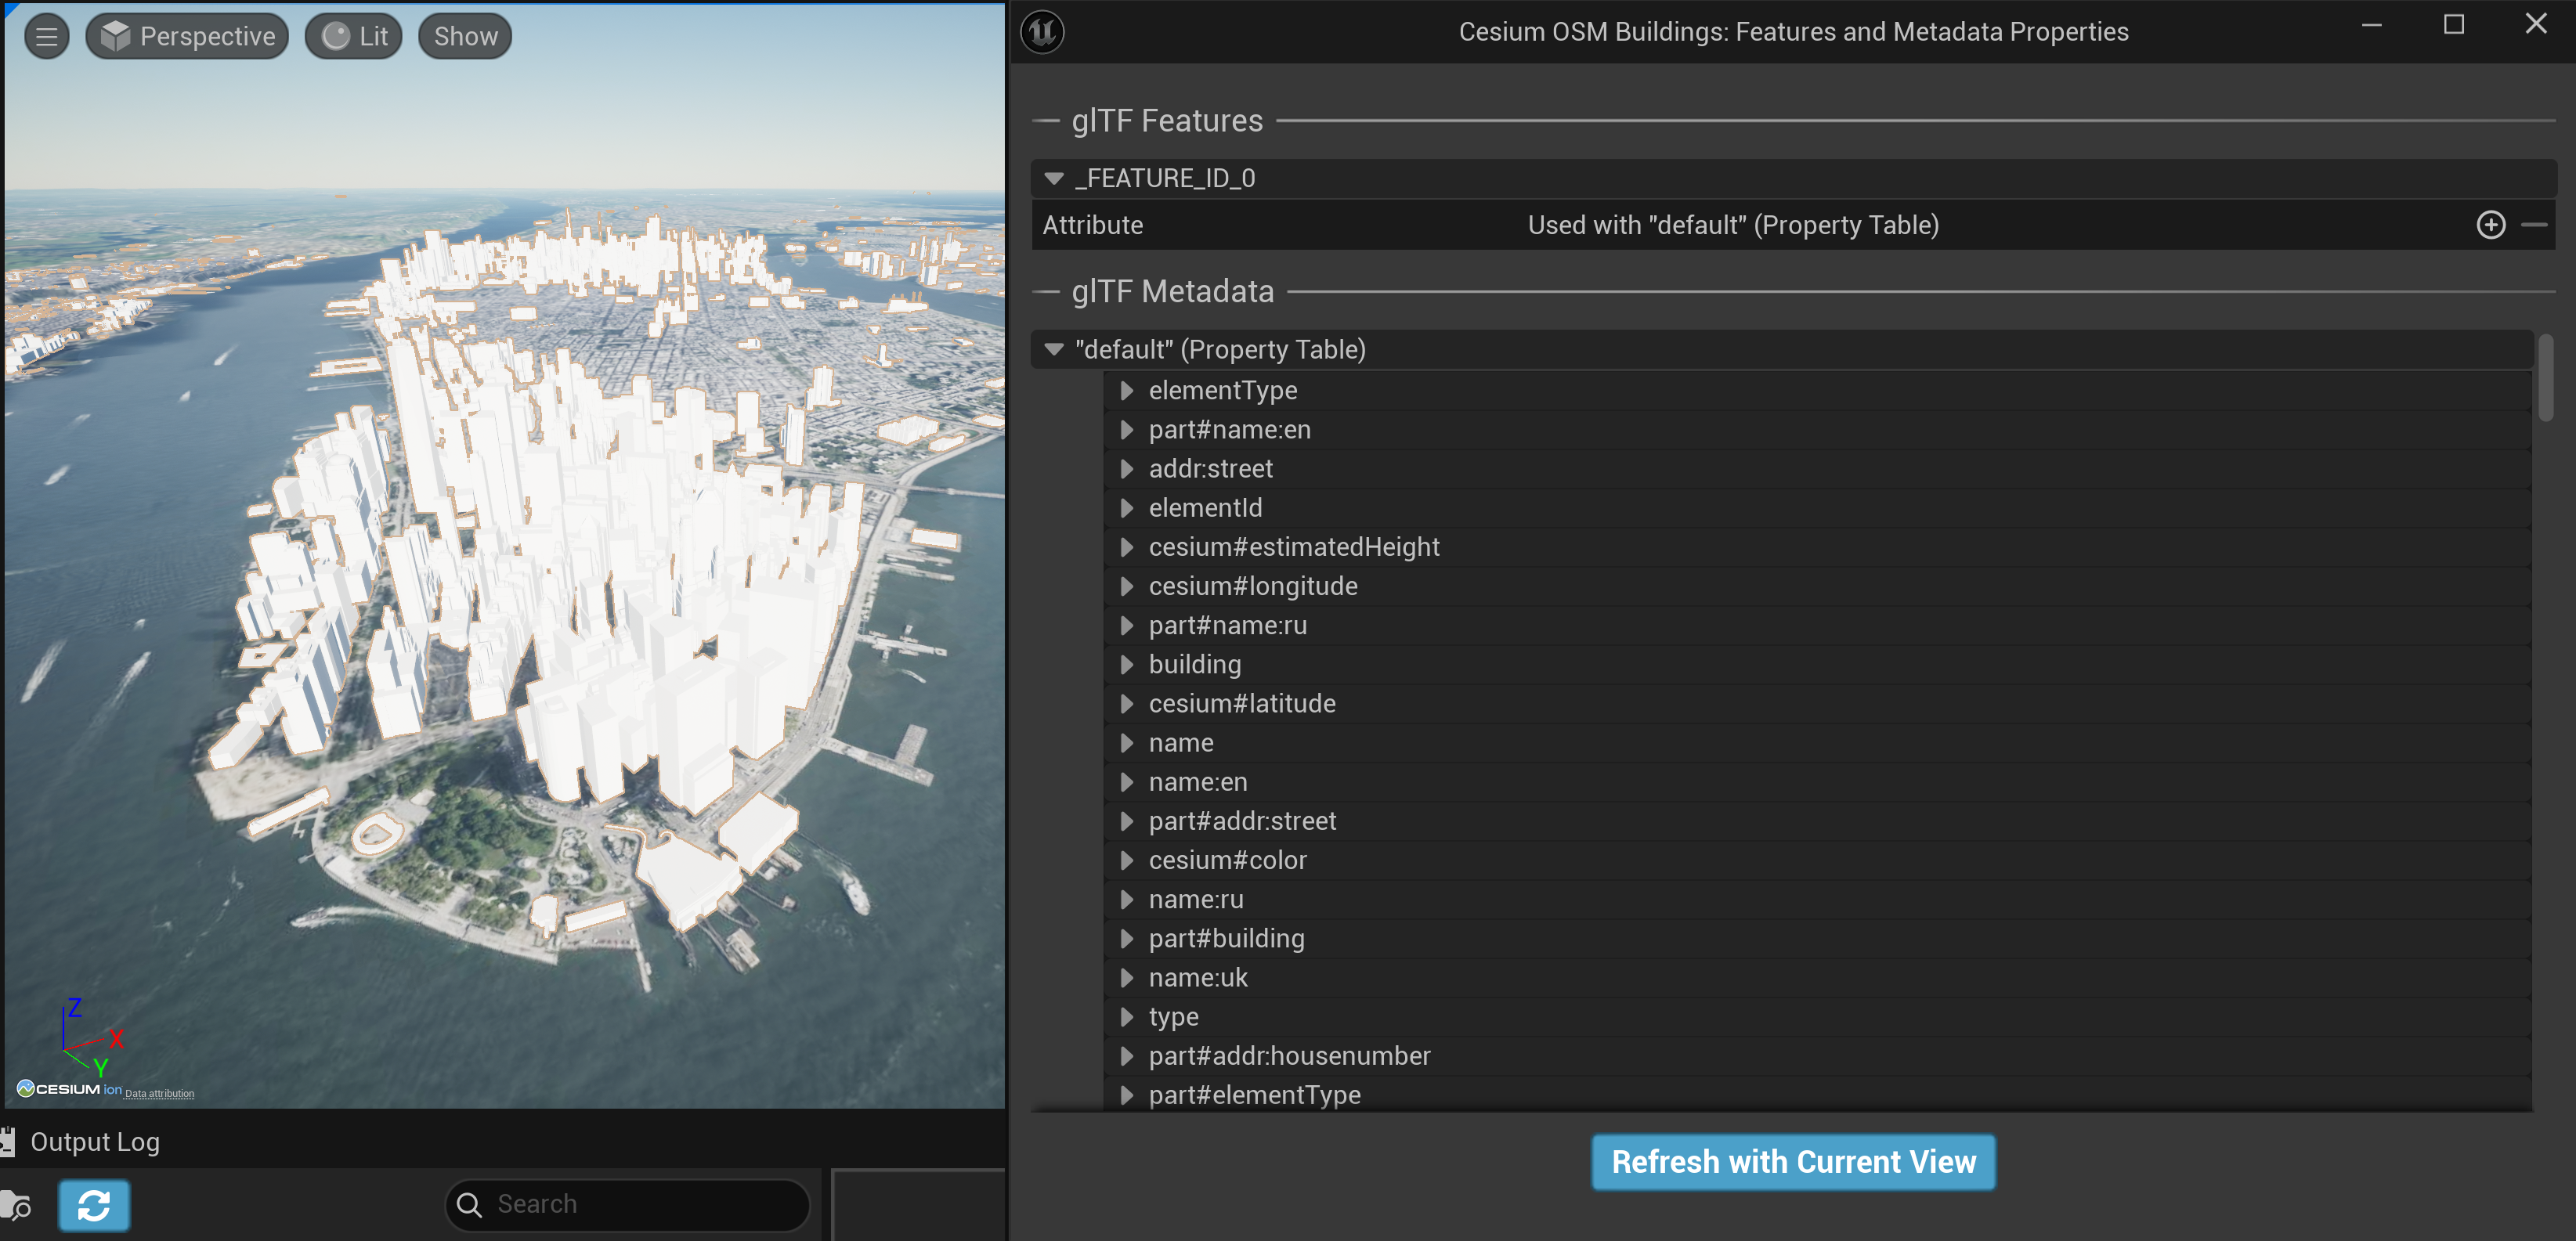The width and height of the screenshot is (2576, 1241).
Task: Click the blue refresh icon near the search bar
Action: pyautogui.click(x=93, y=1205)
